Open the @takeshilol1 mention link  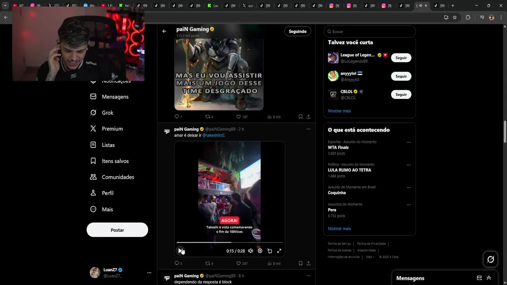pos(213,135)
